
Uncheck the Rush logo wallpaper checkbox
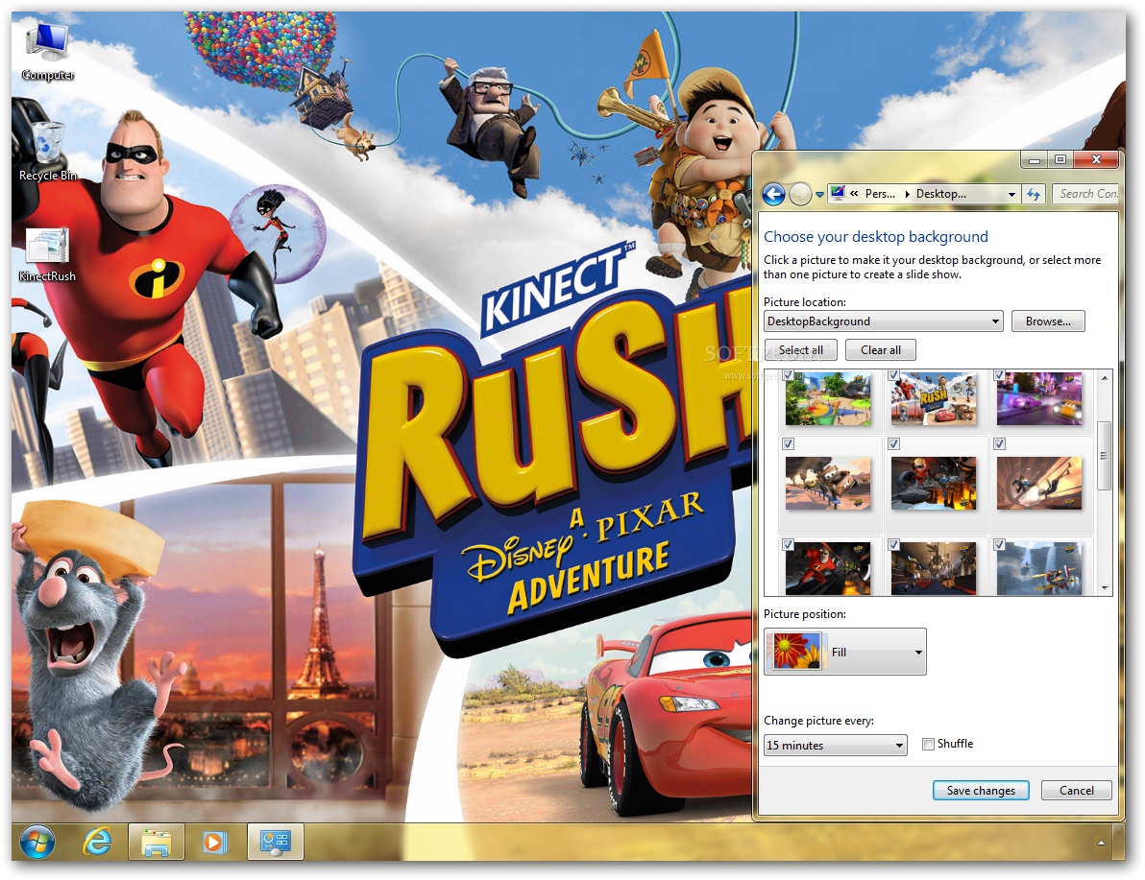tap(893, 375)
